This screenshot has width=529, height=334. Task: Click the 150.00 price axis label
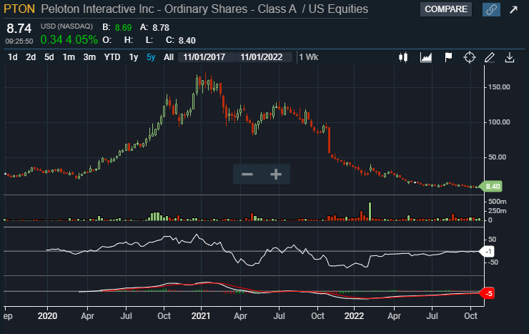tap(499, 87)
